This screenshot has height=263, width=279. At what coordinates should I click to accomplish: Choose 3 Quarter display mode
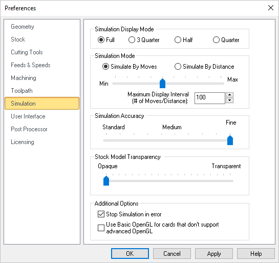(x=144, y=40)
